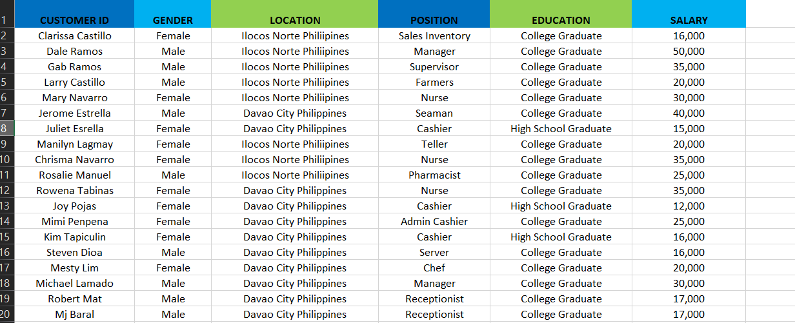Viewport: 795px width, 323px height.
Task: Select the SALARY header cell
Action: [x=689, y=20]
